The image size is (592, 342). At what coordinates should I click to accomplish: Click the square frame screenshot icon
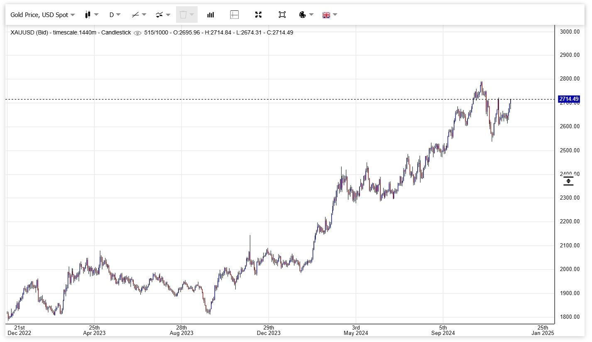point(282,15)
